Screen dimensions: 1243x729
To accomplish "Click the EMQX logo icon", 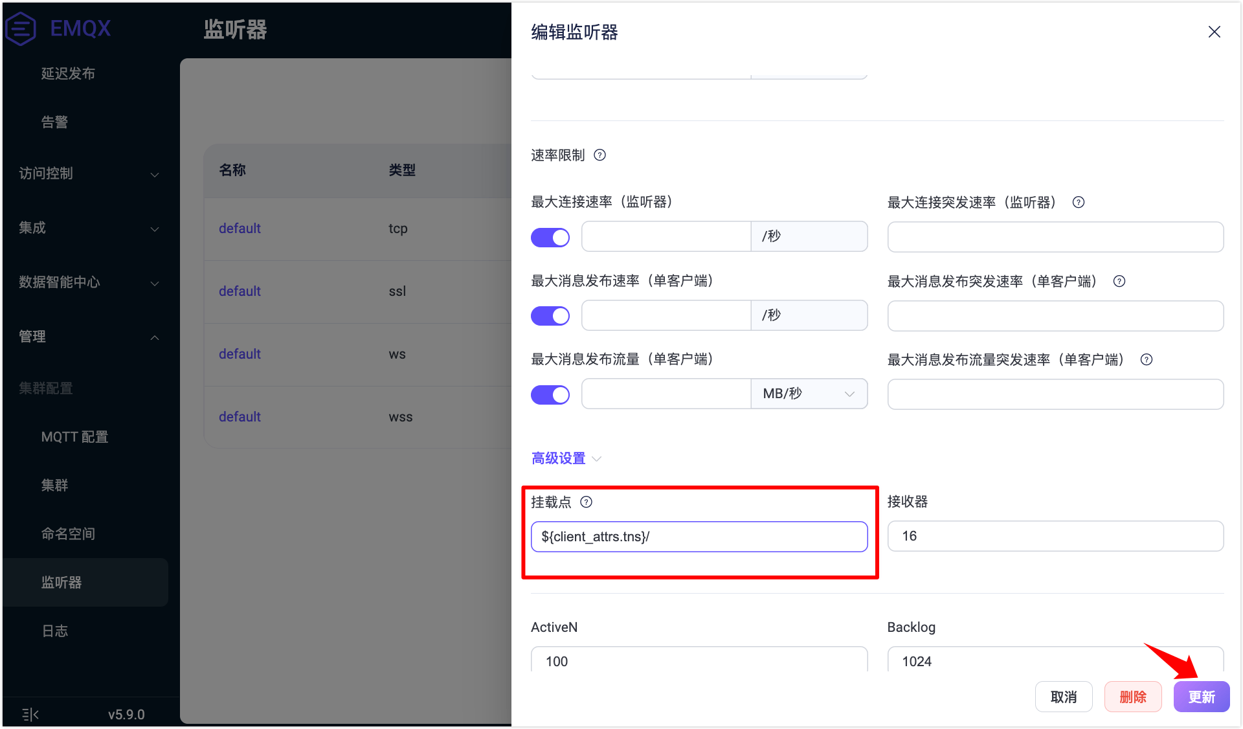I will click(21, 28).
